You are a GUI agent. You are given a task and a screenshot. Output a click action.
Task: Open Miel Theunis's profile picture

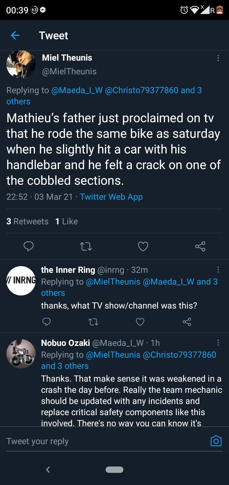21,64
